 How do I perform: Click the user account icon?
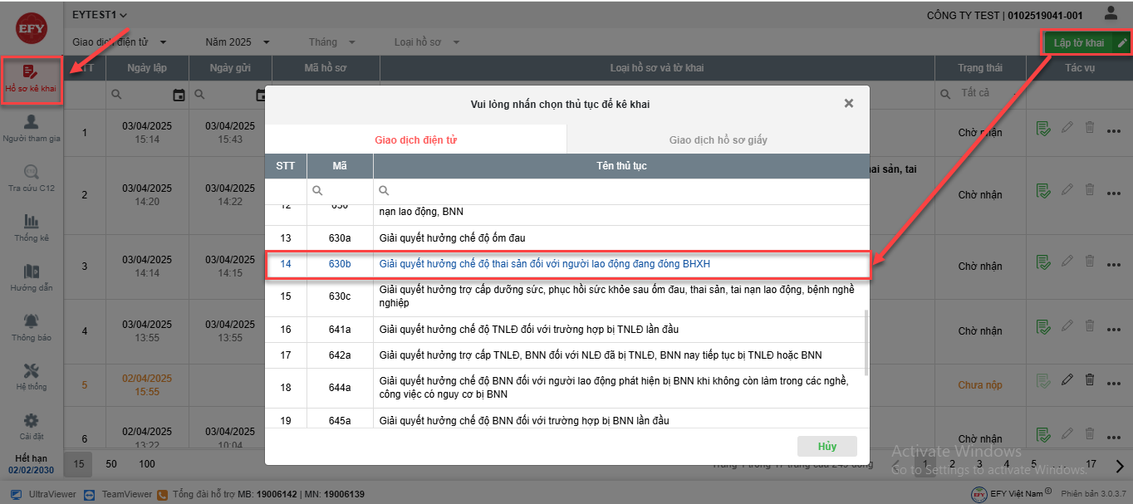1111,13
